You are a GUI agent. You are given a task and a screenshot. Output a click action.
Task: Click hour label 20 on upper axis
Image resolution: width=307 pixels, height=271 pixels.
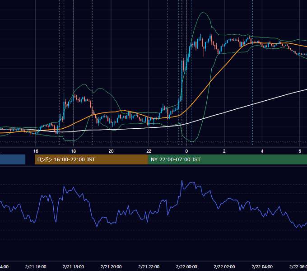[x=111, y=151]
